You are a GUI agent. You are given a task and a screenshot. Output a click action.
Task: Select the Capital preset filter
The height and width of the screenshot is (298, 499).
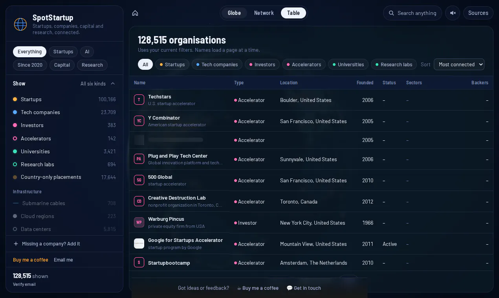coord(62,65)
